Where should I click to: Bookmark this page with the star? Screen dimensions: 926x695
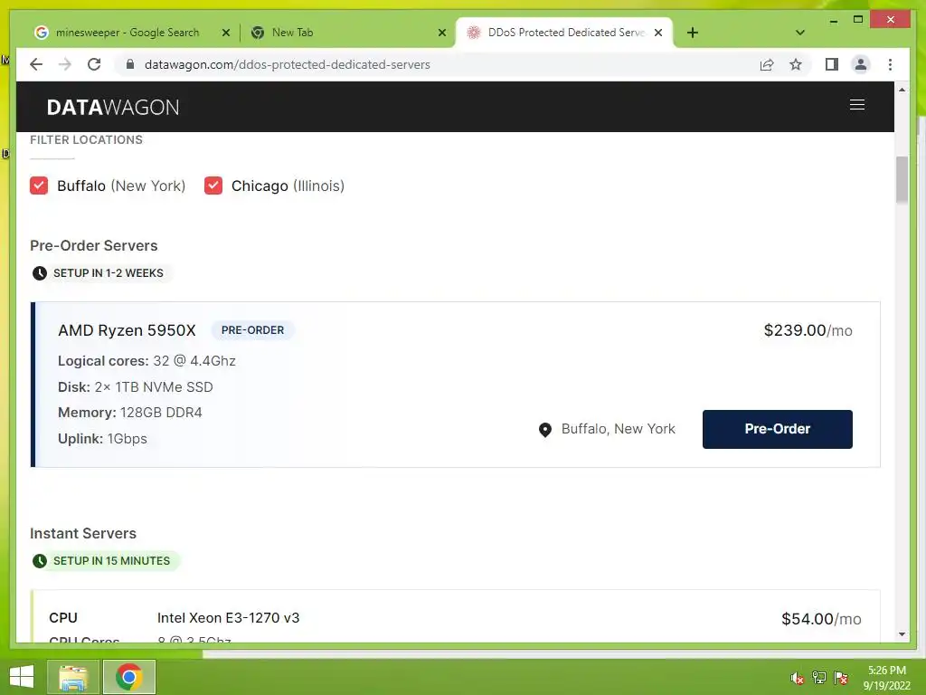tap(796, 64)
